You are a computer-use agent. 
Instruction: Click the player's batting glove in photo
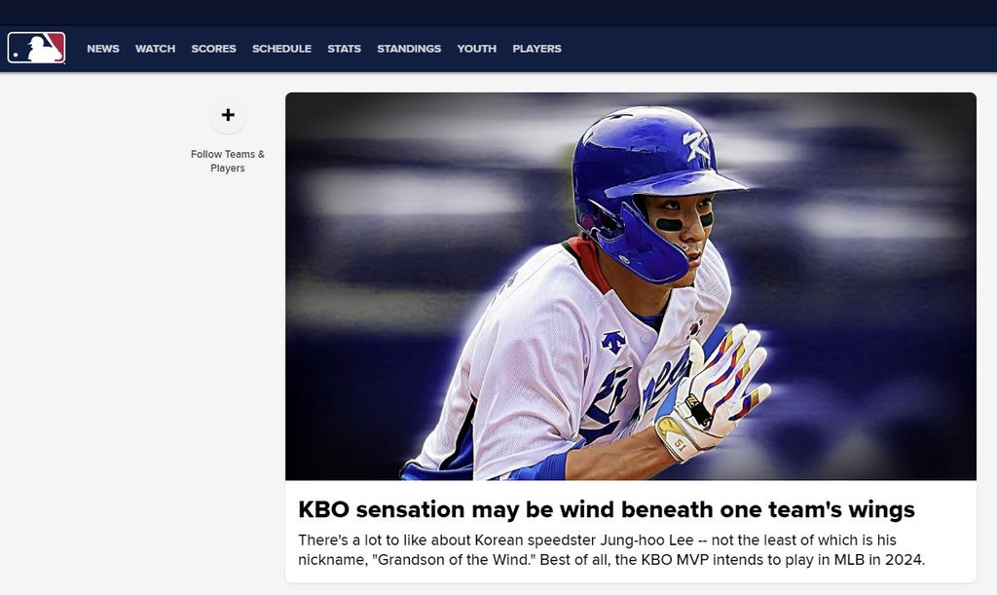pyautogui.click(x=716, y=390)
